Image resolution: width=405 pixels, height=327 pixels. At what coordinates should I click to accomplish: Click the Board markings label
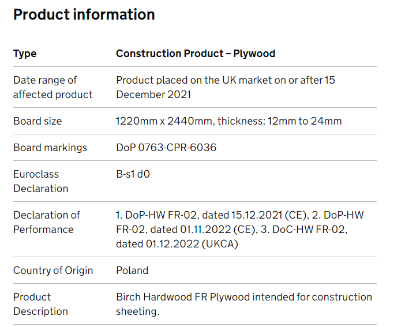(50, 148)
